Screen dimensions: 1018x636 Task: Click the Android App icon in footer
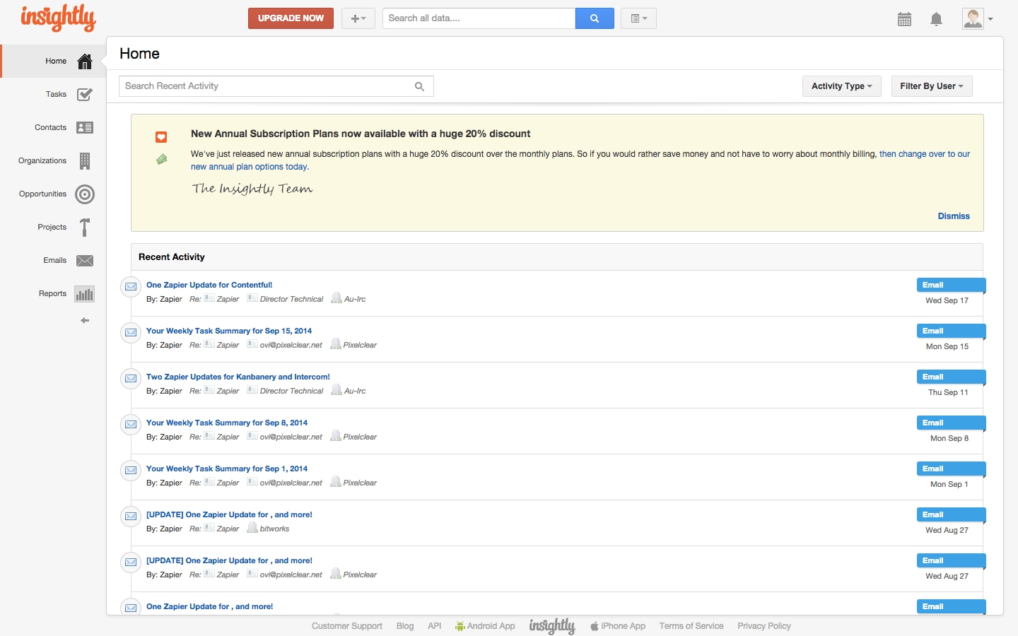point(460,626)
